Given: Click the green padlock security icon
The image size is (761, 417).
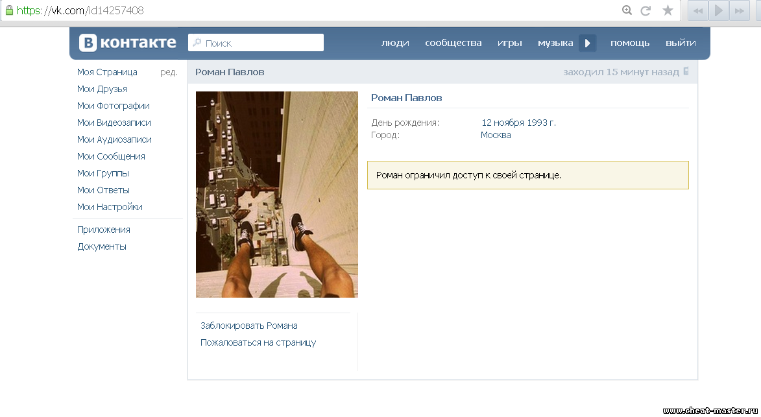Looking at the screenshot, I should pos(8,10).
